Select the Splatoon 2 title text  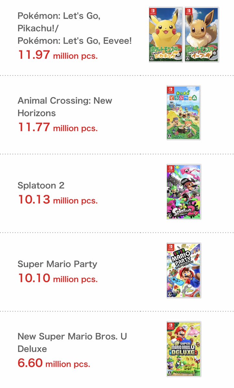point(41,185)
